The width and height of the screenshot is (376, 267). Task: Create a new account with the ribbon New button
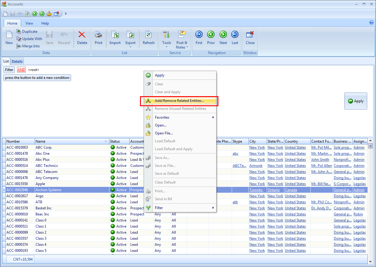pyautogui.click(x=9, y=38)
